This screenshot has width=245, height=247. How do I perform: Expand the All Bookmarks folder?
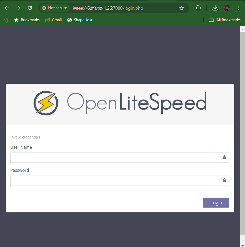pyautogui.click(x=225, y=20)
